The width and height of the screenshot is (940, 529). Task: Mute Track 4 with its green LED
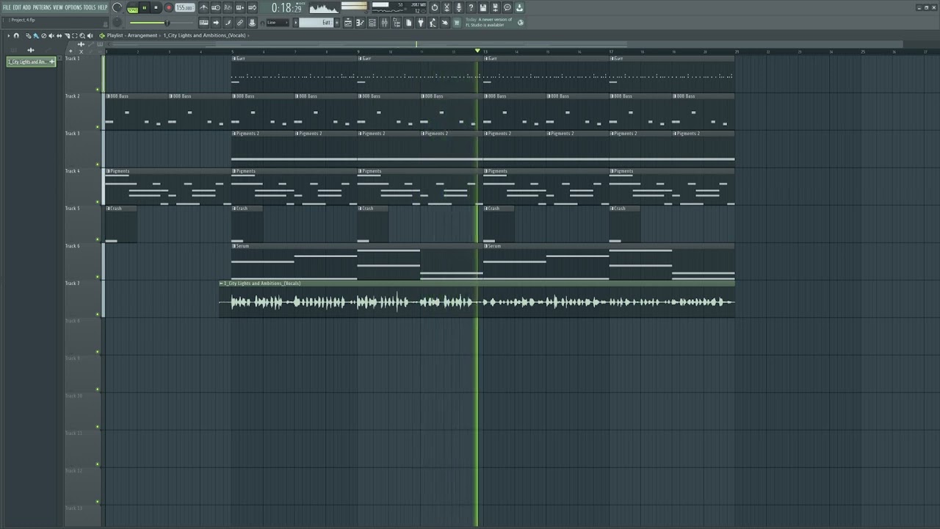click(98, 202)
